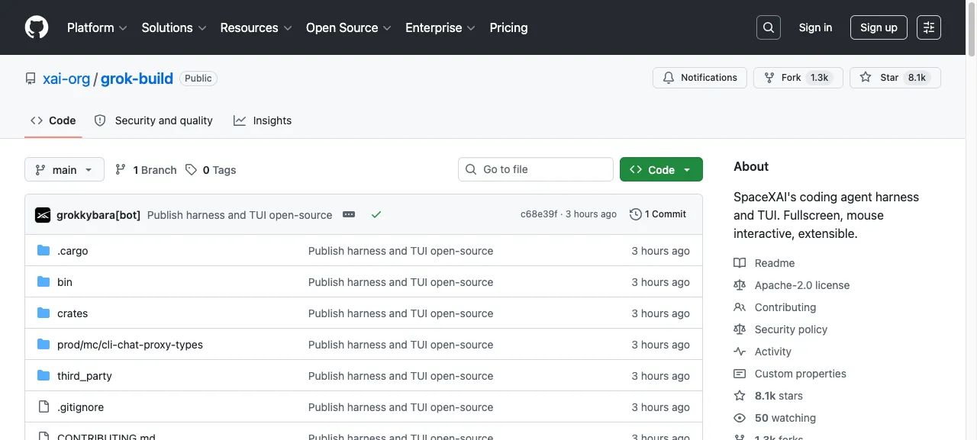Click the Sign in link
The height and width of the screenshot is (440, 977).
tap(815, 27)
